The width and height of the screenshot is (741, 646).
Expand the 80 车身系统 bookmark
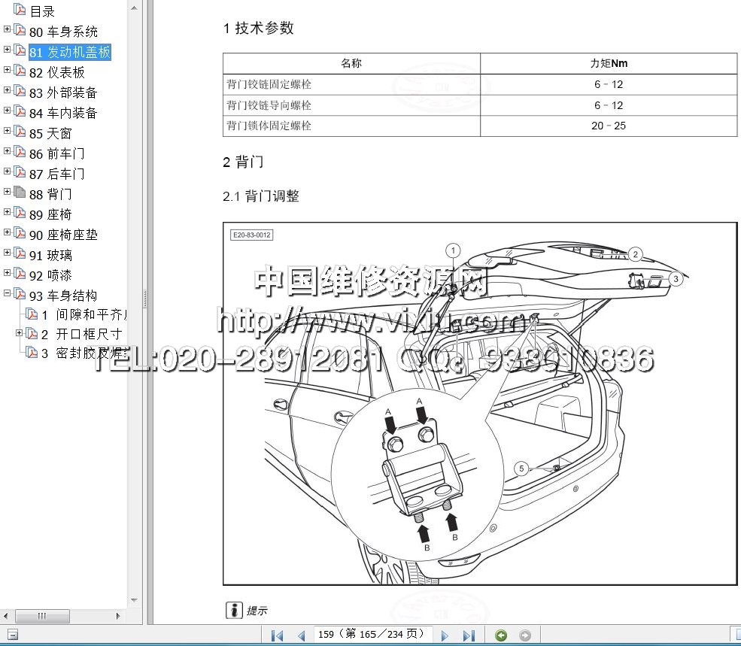tap(7, 29)
